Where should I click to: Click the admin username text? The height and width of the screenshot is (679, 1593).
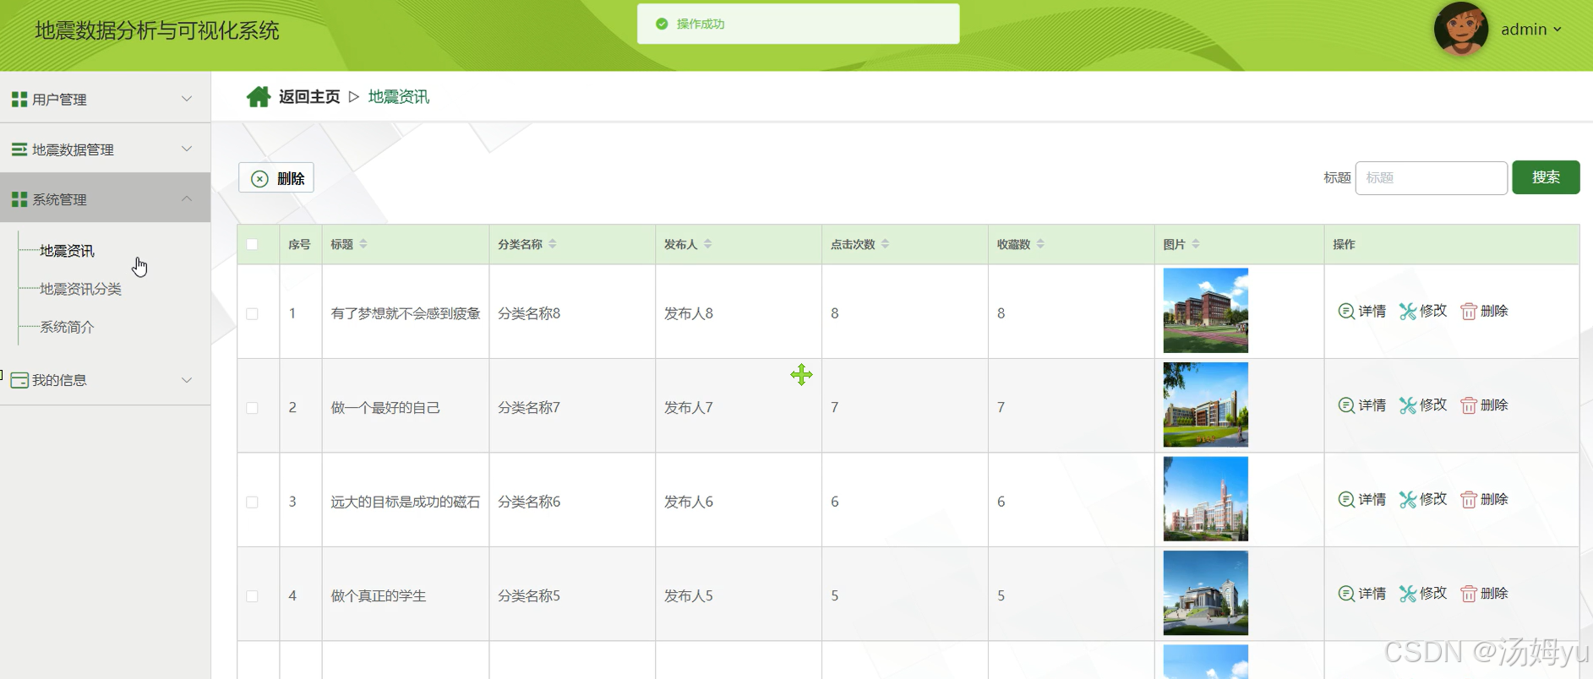[1524, 30]
